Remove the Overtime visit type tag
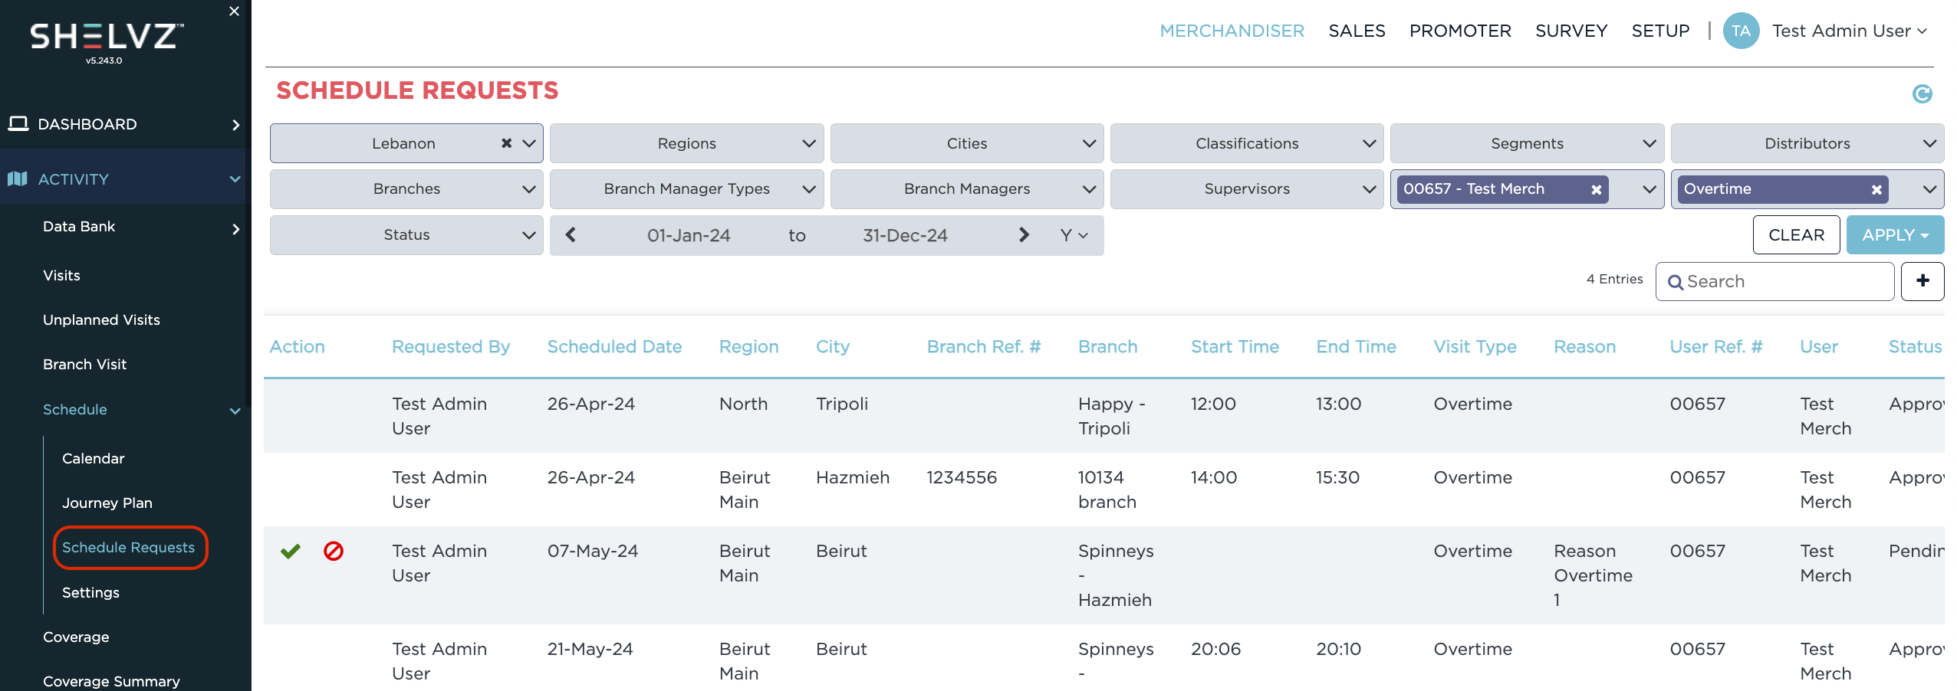 pyautogui.click(x=1876, y=190)
